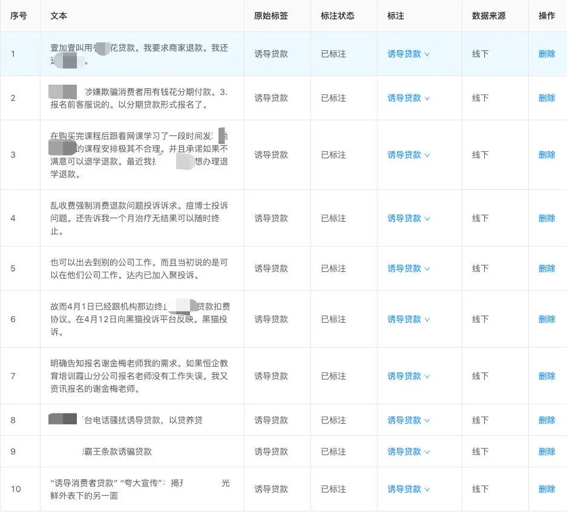This screenshot has height=512, width=567.
Task: Open the 标注 dropdown in row 9
Action: (408, 452)
